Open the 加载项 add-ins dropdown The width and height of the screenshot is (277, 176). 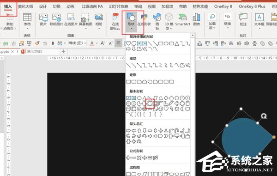click(212, 21)
